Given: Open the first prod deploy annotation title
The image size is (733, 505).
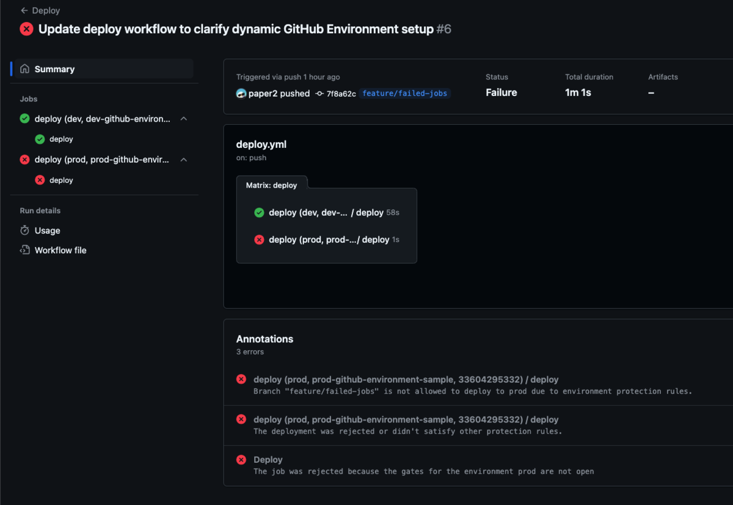Looking at the screenshot, I should pos(406,380).
